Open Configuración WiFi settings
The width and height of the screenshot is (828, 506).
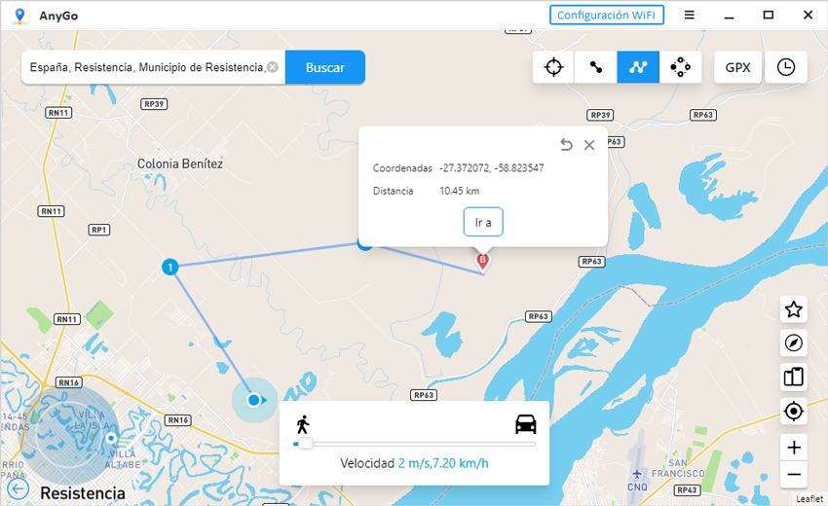607,15
